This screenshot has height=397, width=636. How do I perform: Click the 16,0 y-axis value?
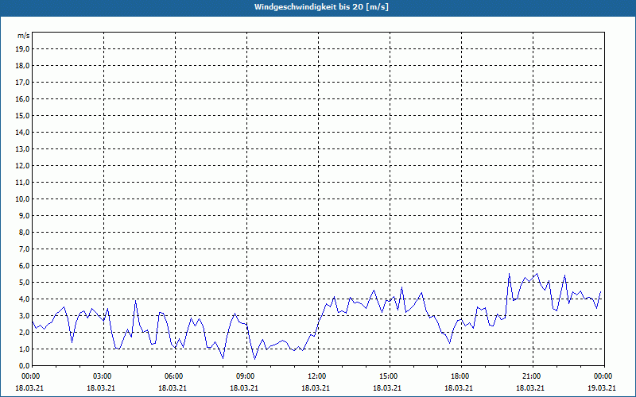click(22, 98)
